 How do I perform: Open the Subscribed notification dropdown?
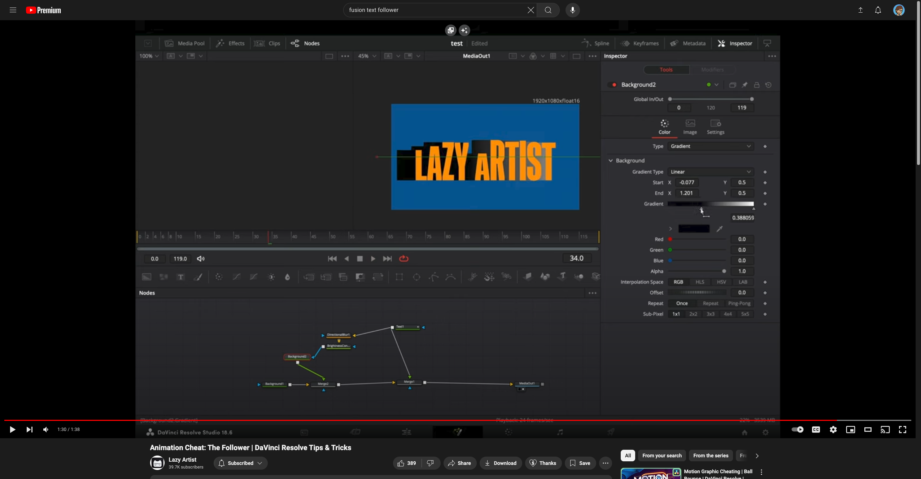[240, 463]
